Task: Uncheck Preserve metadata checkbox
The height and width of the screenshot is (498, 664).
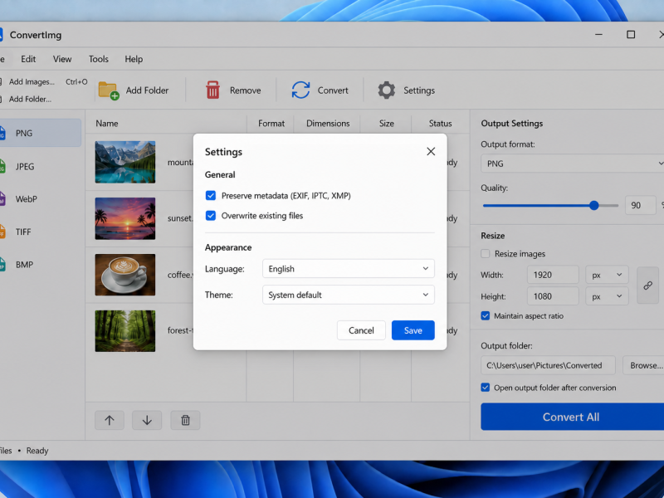Action: [x=211, y=195]
